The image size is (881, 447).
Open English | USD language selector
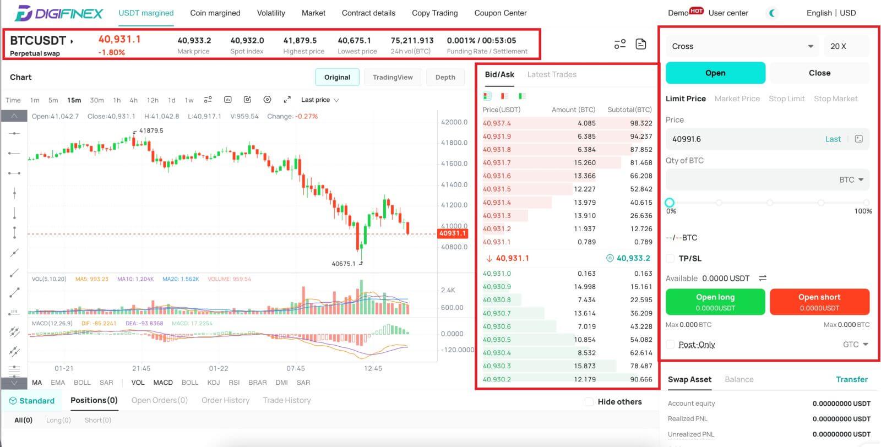pyautogui.click(x=831, y=13)
